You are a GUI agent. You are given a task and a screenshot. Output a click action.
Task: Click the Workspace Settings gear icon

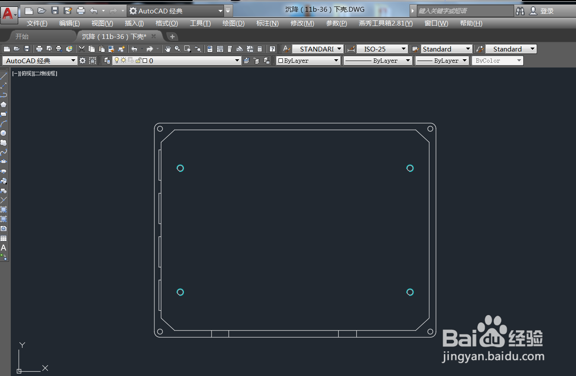[83, 61]
